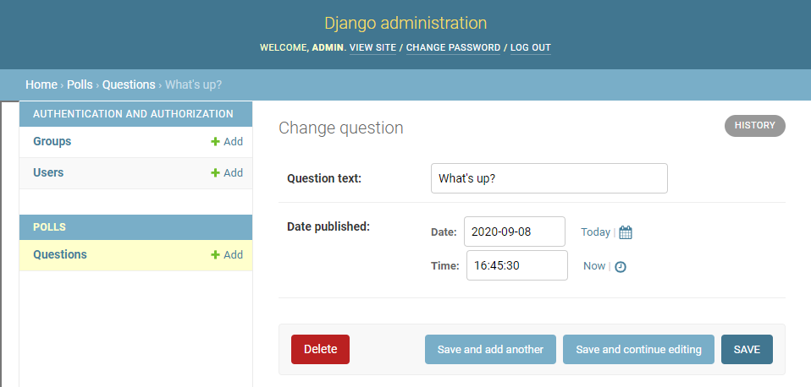The width and height of the screenshot is (811, 387).
Task: Open the calendar date picker icon
Action: pos(626,232)
